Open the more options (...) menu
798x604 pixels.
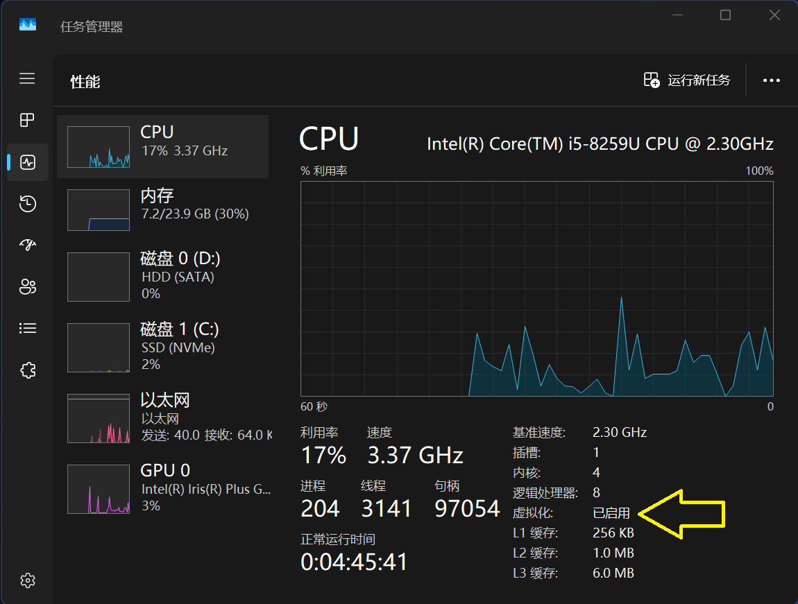(x=771, y=80)
